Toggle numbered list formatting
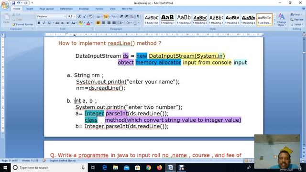The height and width of the screenshot is (172, 306). 106,16
